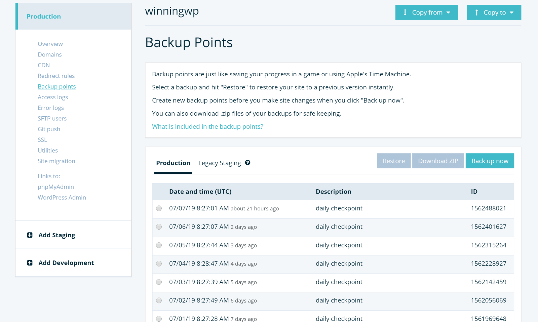Click the Restore button

click(x=393, y=161)
